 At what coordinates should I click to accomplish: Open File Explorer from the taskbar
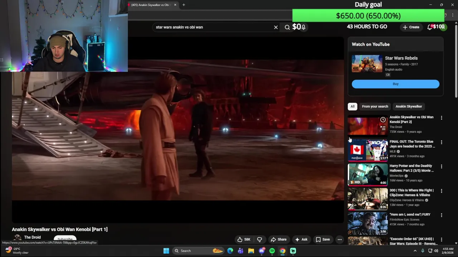tap(251, 251)
